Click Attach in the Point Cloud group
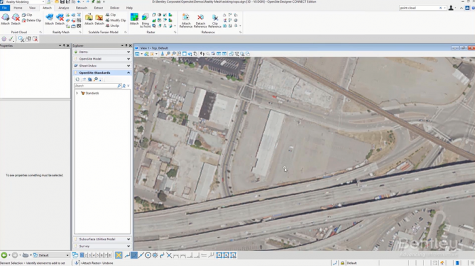The image size is (475, 266). tap(5, 20)
